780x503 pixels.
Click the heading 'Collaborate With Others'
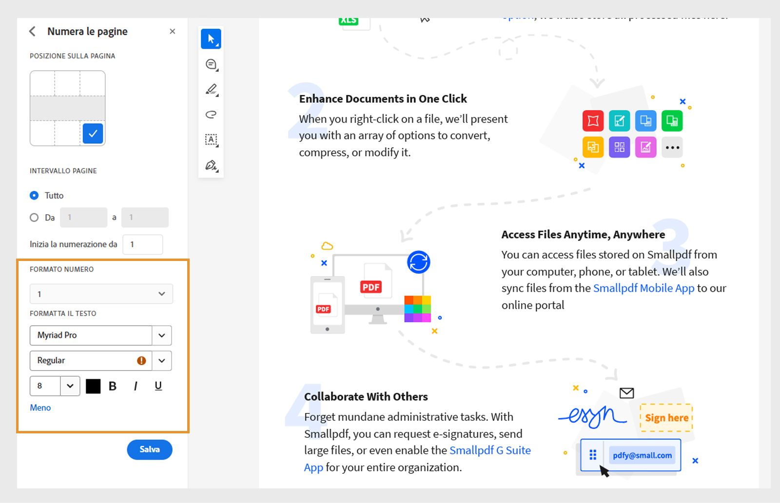[366, 397]
